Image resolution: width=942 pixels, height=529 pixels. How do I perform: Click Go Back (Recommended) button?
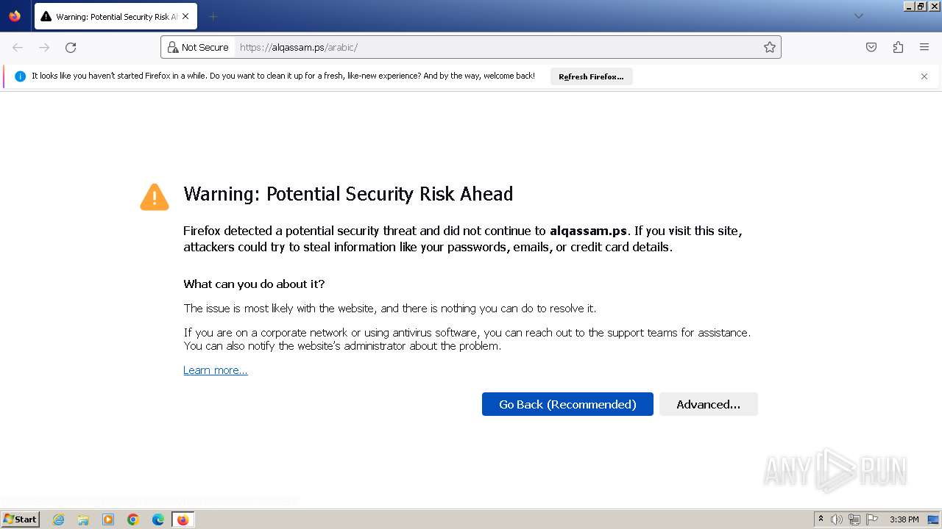point(567,404)
